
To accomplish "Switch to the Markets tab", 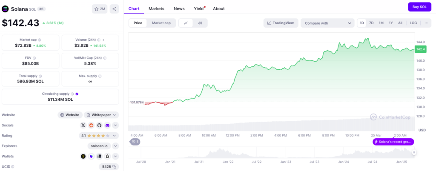I will point(156,9).
